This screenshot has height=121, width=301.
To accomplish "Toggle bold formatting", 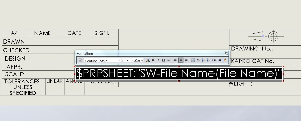I will (x=153, y=60).
